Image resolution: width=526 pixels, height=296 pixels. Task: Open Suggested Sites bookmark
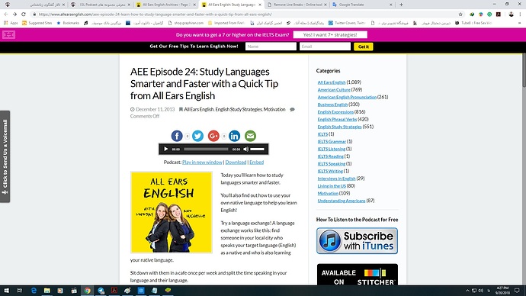[x=37, y=23]
